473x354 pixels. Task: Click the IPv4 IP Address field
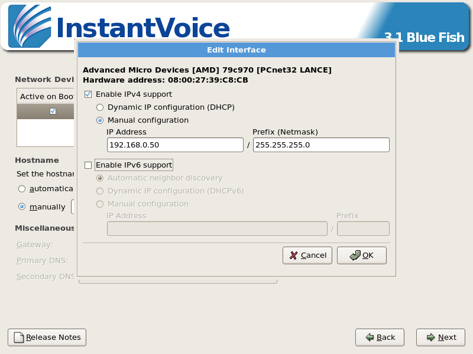click(x=175, y=145)
